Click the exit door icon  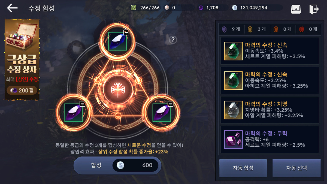pos(314,9)
